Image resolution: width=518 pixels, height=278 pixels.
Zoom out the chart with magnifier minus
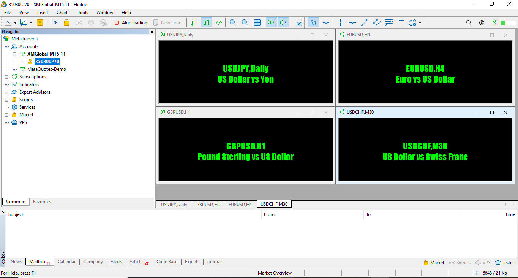point(245,23)
